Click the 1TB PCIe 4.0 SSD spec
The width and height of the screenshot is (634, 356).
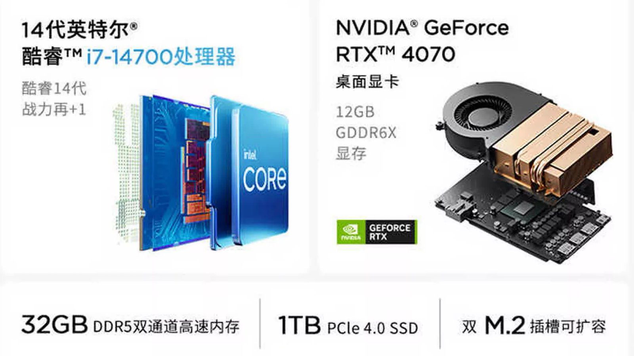click(348, 326)
